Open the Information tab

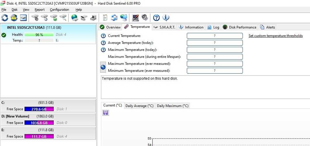pos(191,27)
